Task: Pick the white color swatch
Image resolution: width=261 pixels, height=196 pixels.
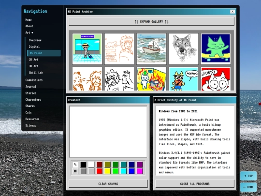Action: (91, 165)
